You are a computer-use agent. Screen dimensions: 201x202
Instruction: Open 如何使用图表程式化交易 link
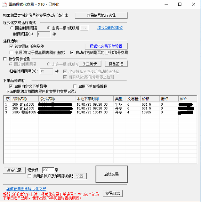click(x=26, y=189)
